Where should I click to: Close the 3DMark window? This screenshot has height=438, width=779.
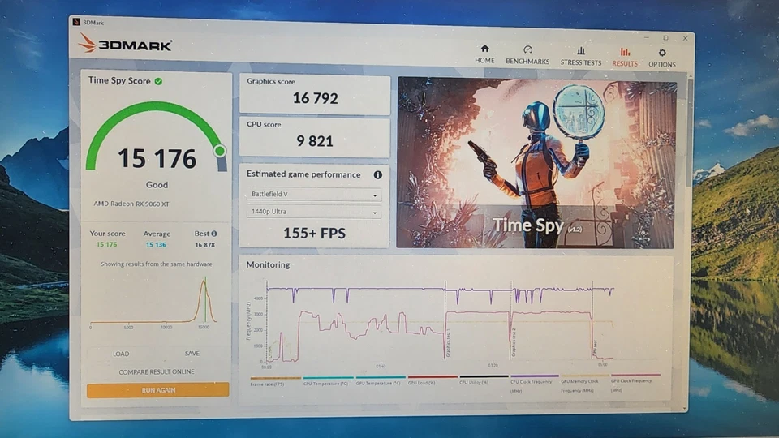tap(685, 38)
